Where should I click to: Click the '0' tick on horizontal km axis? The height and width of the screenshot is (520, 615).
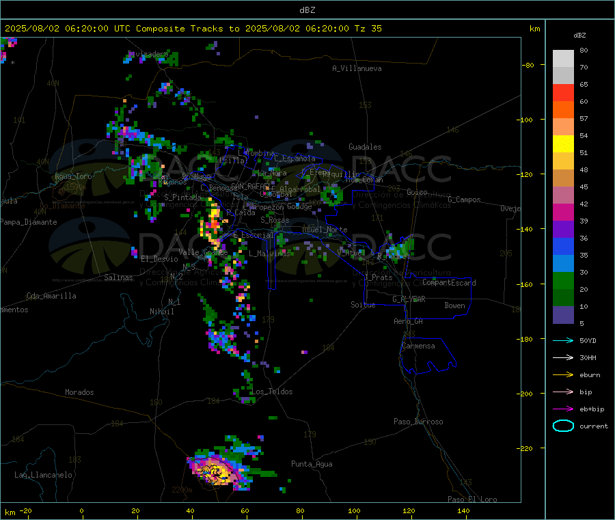click(x=81, y=510)
